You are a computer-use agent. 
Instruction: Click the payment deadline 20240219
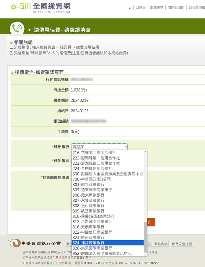80,100
